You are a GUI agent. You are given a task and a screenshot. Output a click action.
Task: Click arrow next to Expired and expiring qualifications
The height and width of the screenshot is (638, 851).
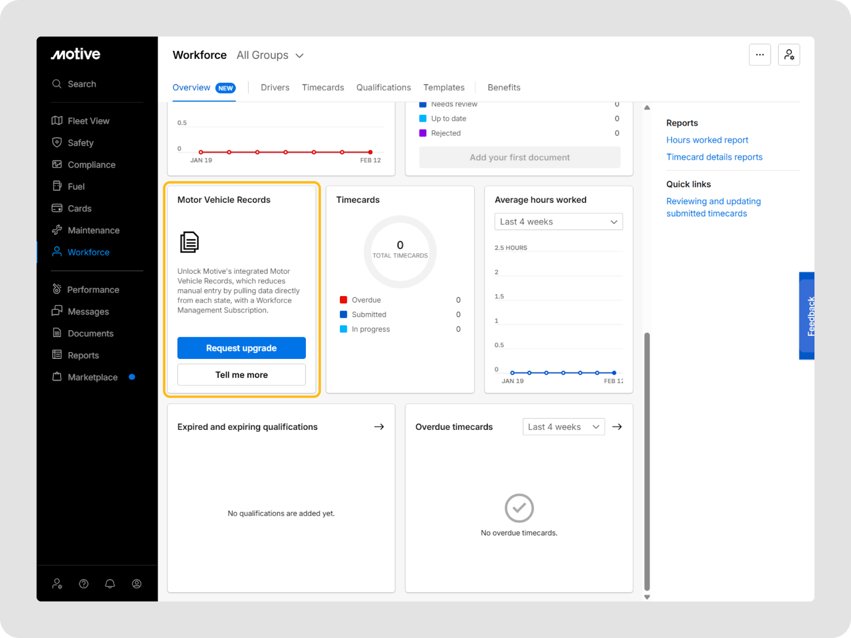point(379,427)
